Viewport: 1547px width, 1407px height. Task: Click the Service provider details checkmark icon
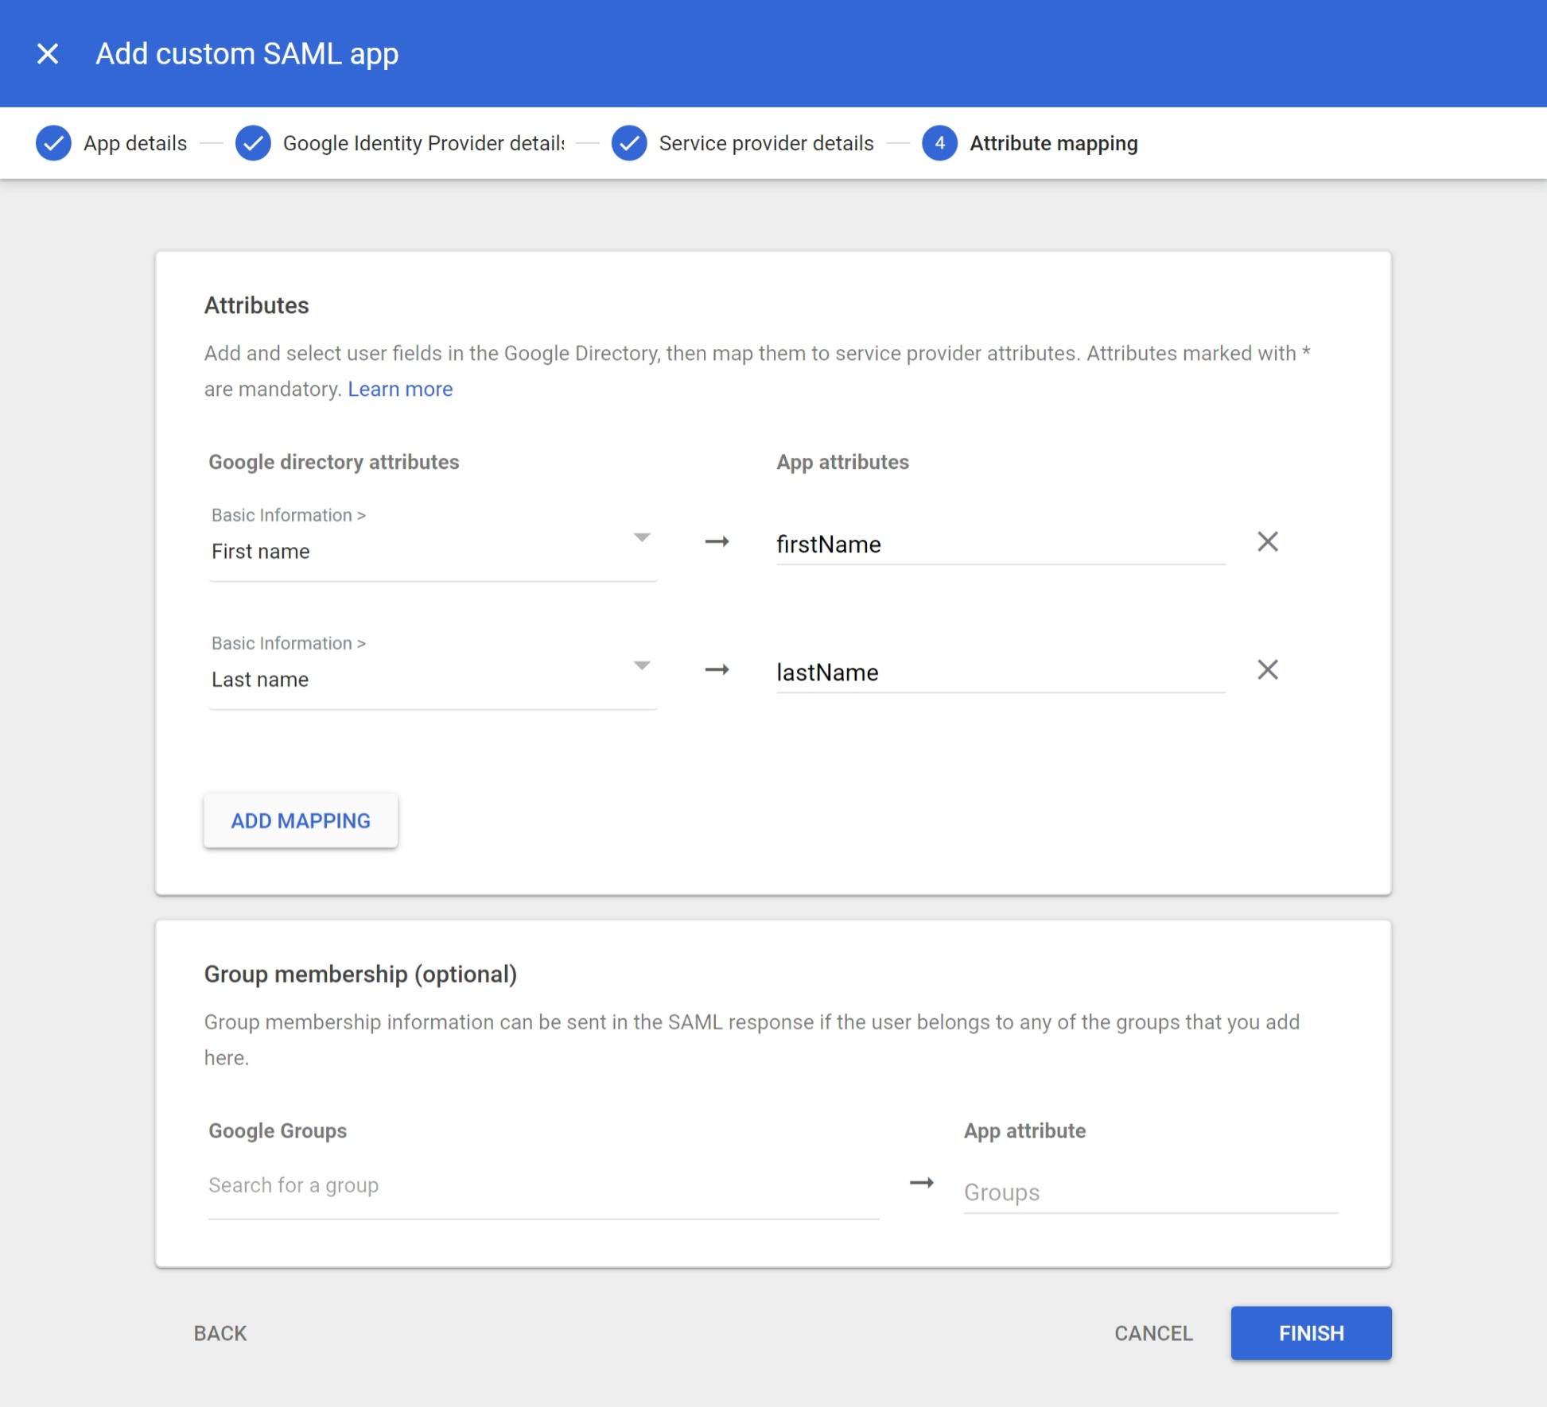(x=628, y=143)
